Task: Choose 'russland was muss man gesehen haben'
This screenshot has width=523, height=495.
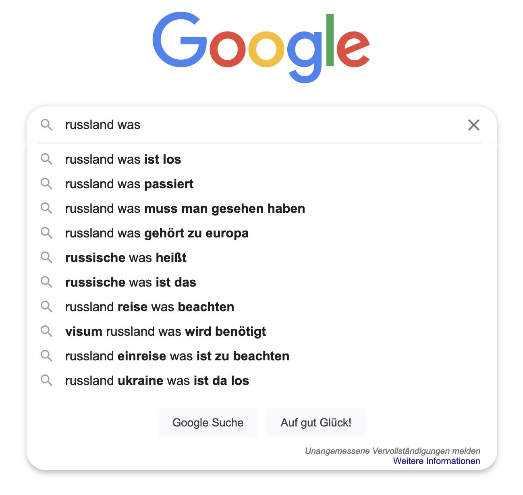Action: click(185, 208)
